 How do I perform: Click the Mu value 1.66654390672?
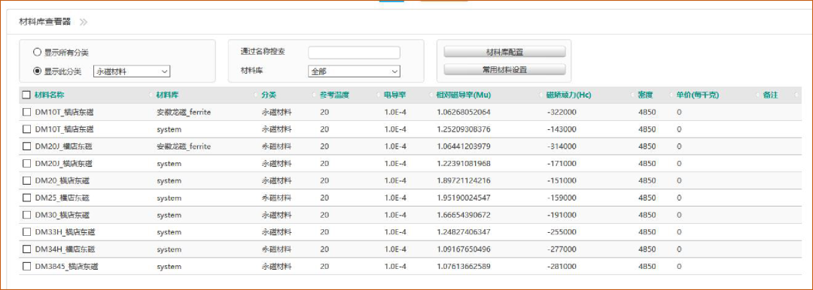463,215
